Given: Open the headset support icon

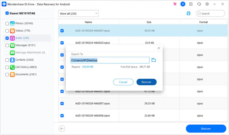Looking at the screenshot, I should click(199, 4).
